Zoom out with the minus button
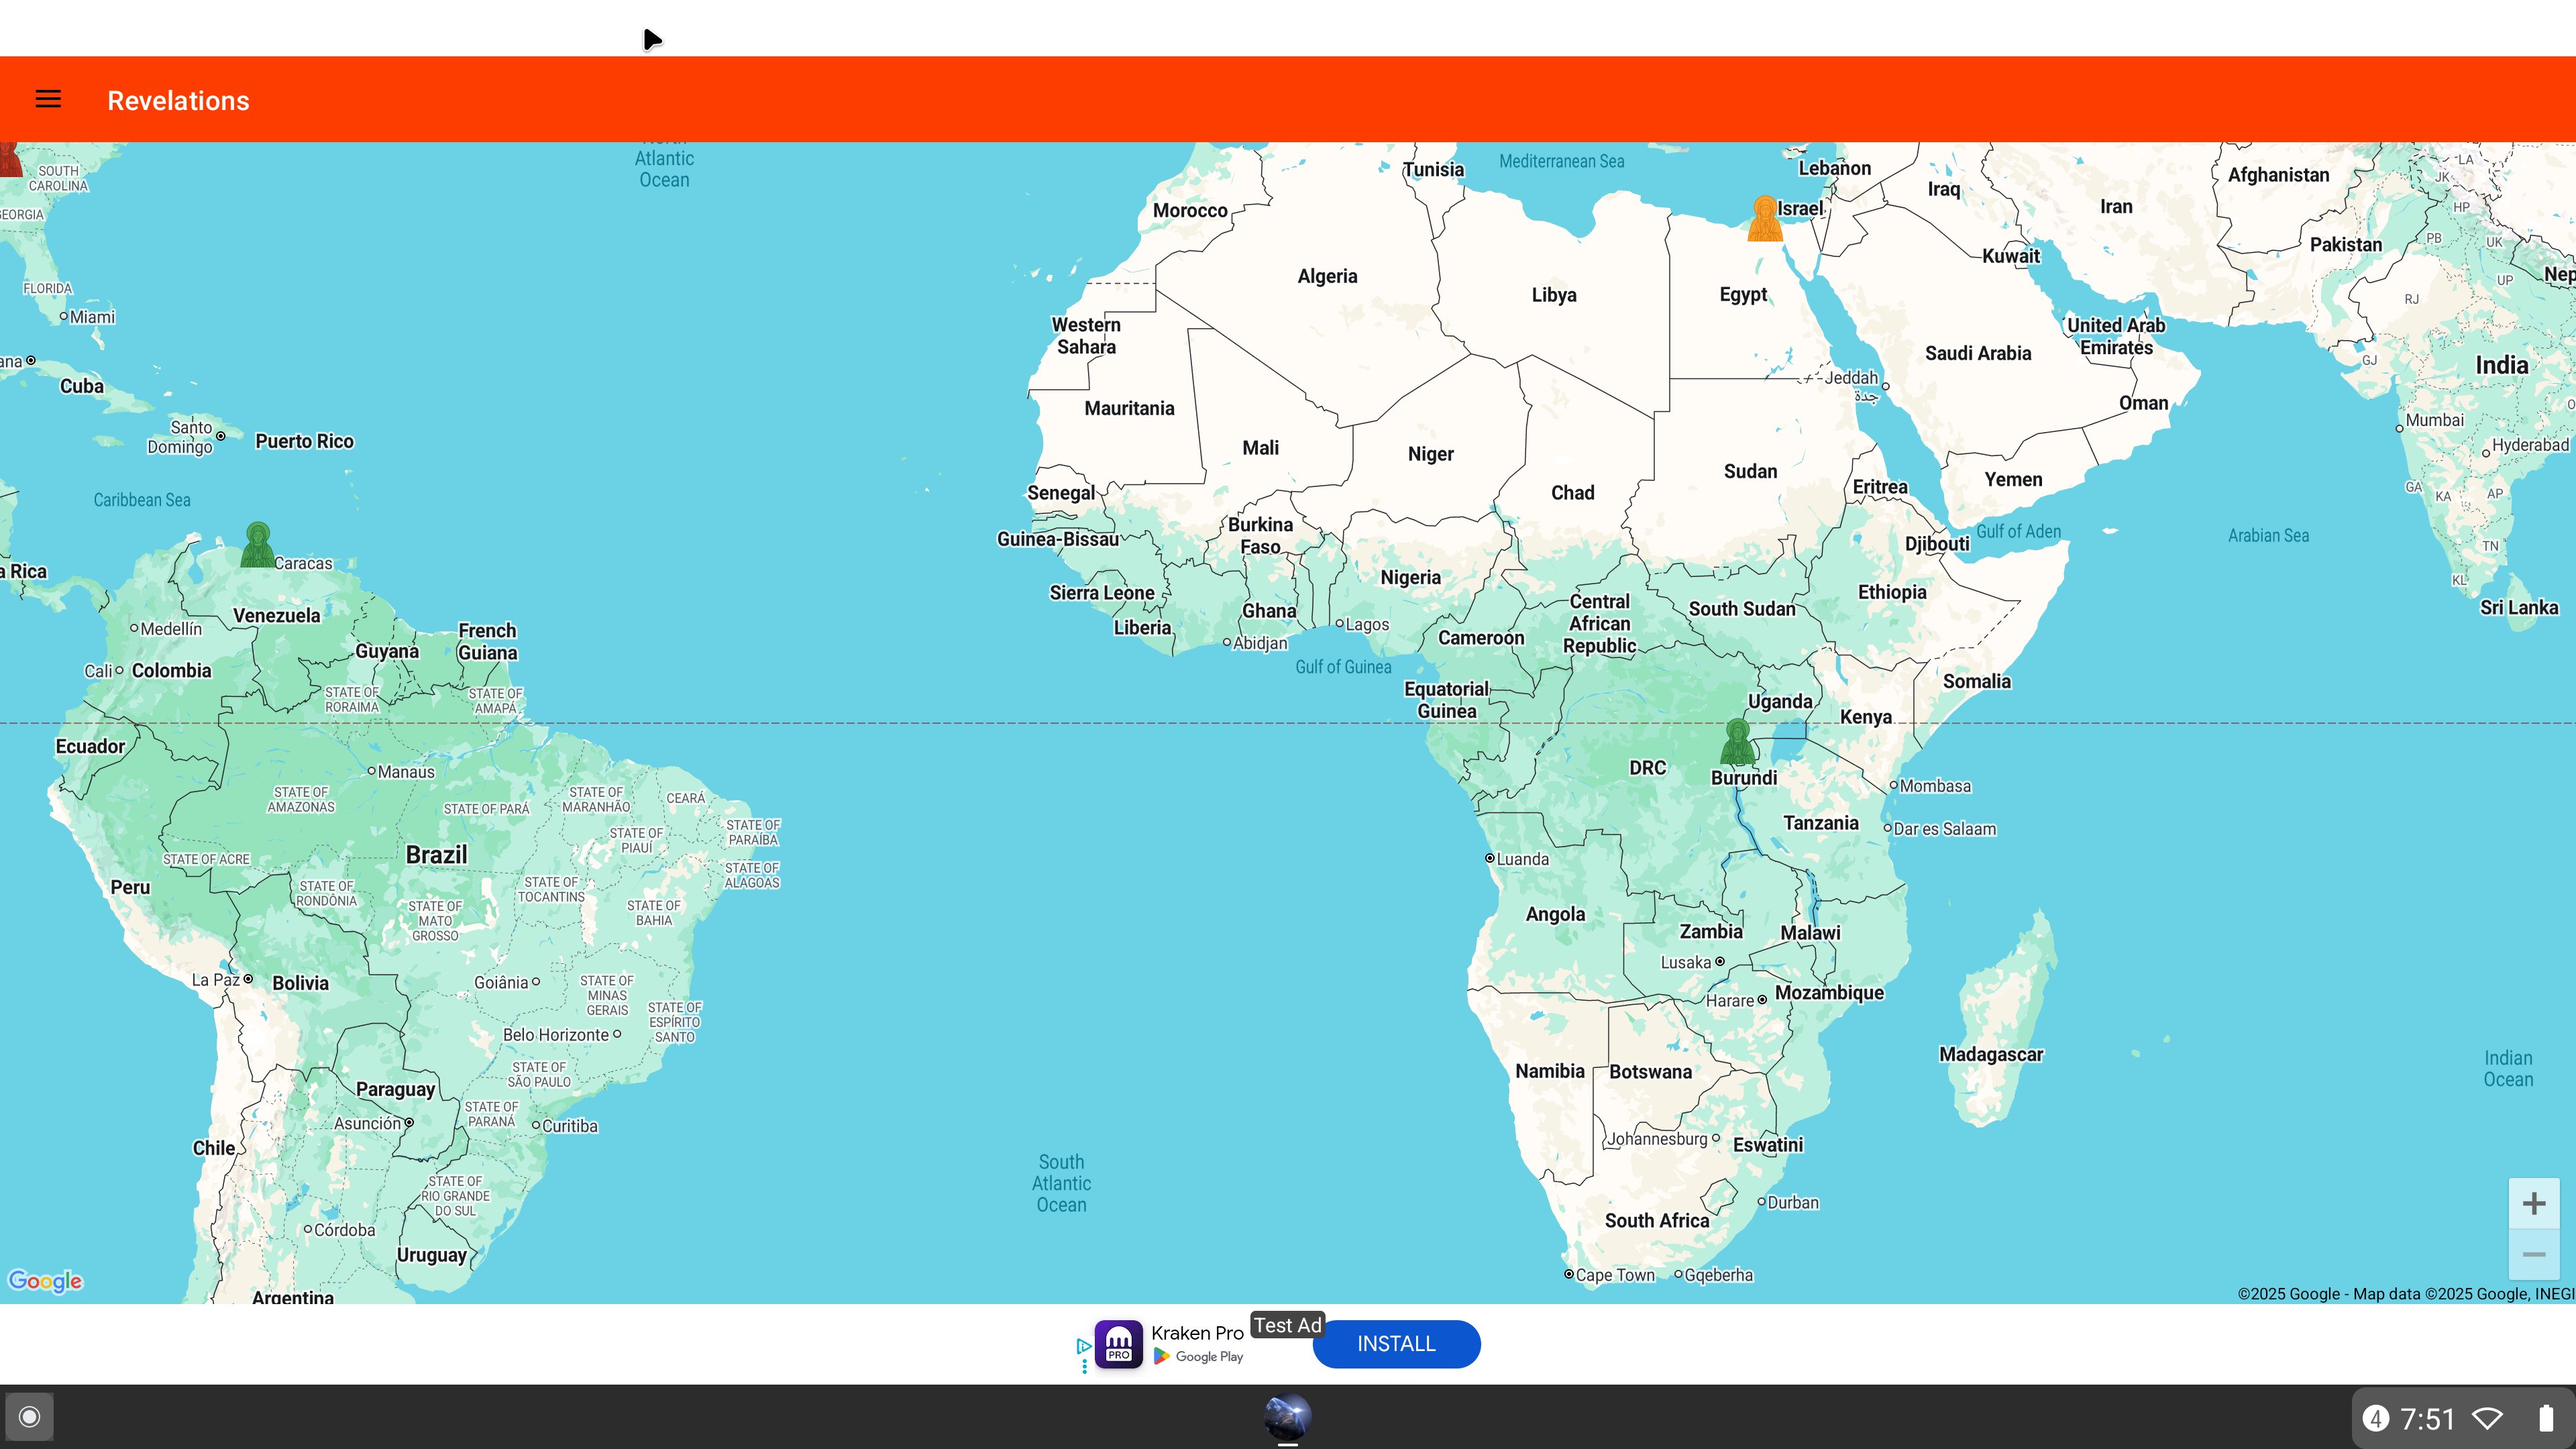2576x1449 pixels. (x=2533, y=1254)
